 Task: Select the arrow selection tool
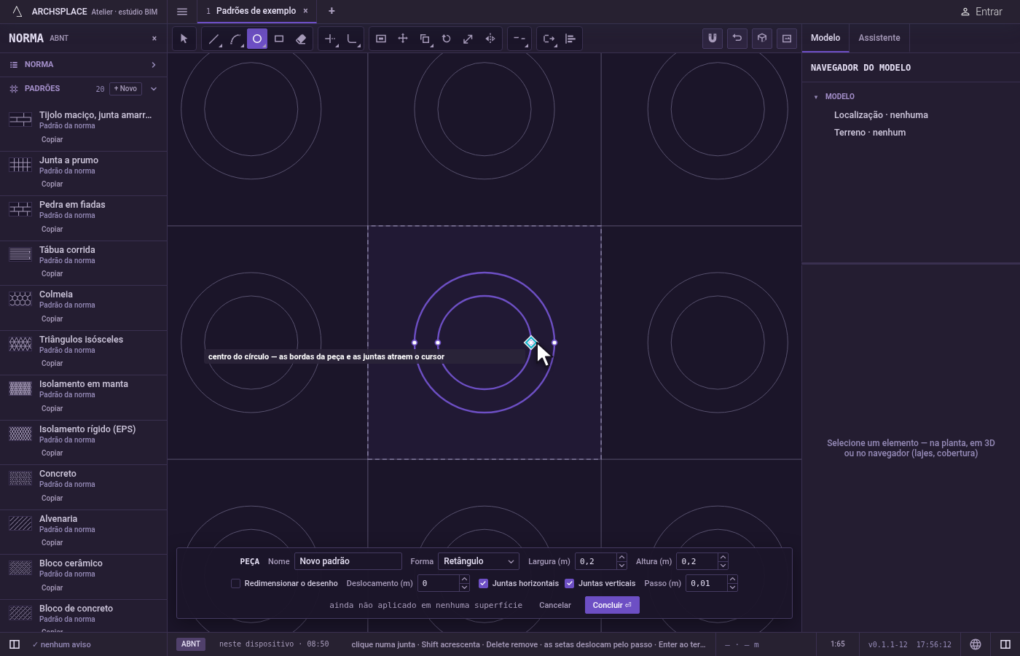coord(184,39)
